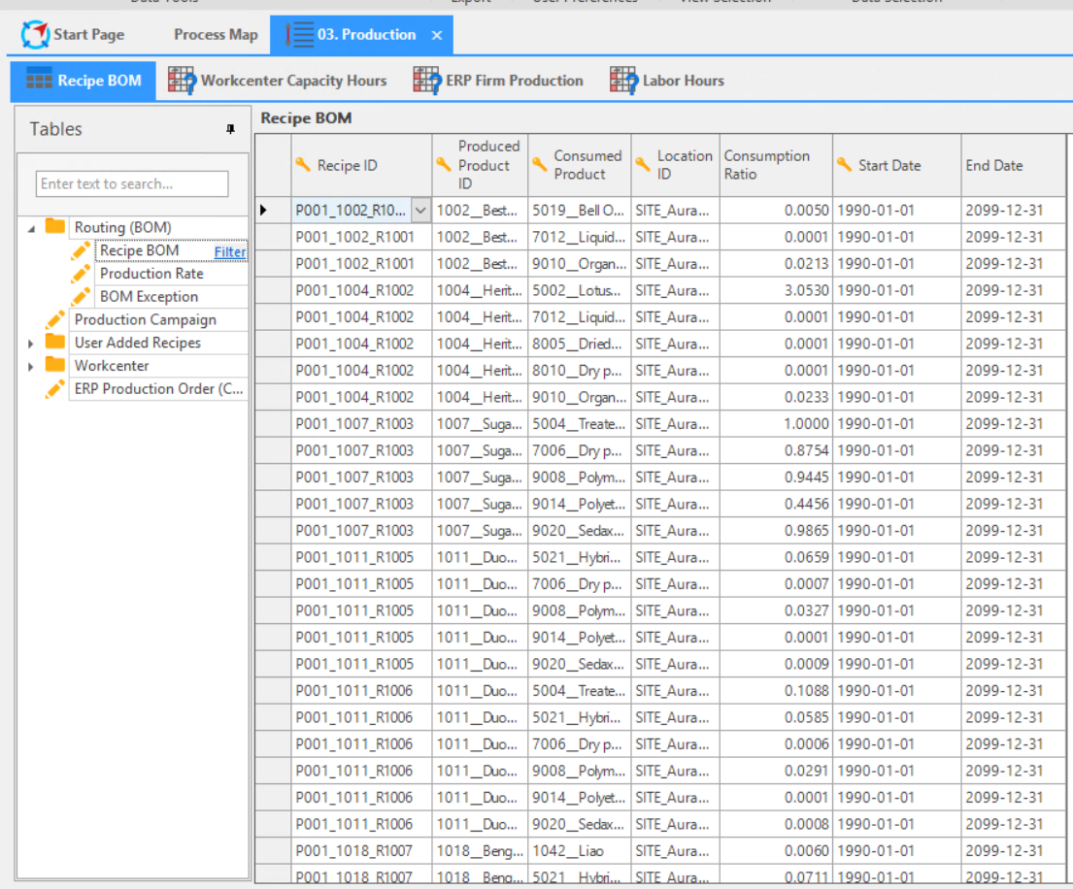The width and height of the screenshot is (1073, 889).
Task: Click the key icon in Consumed Product header
Action: click(x=539, y=164)
